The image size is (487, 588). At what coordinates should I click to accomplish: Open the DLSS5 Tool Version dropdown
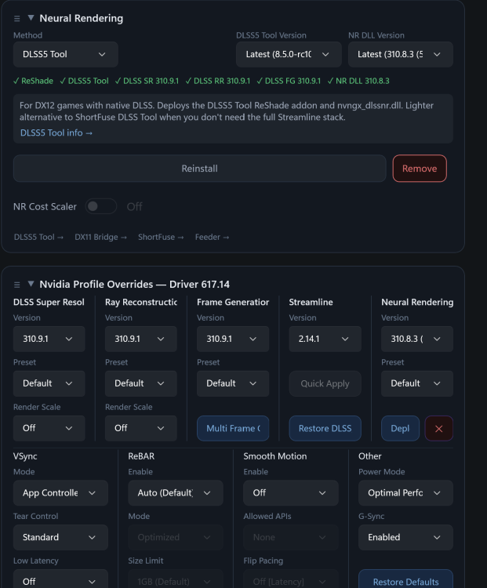(289, 54)
